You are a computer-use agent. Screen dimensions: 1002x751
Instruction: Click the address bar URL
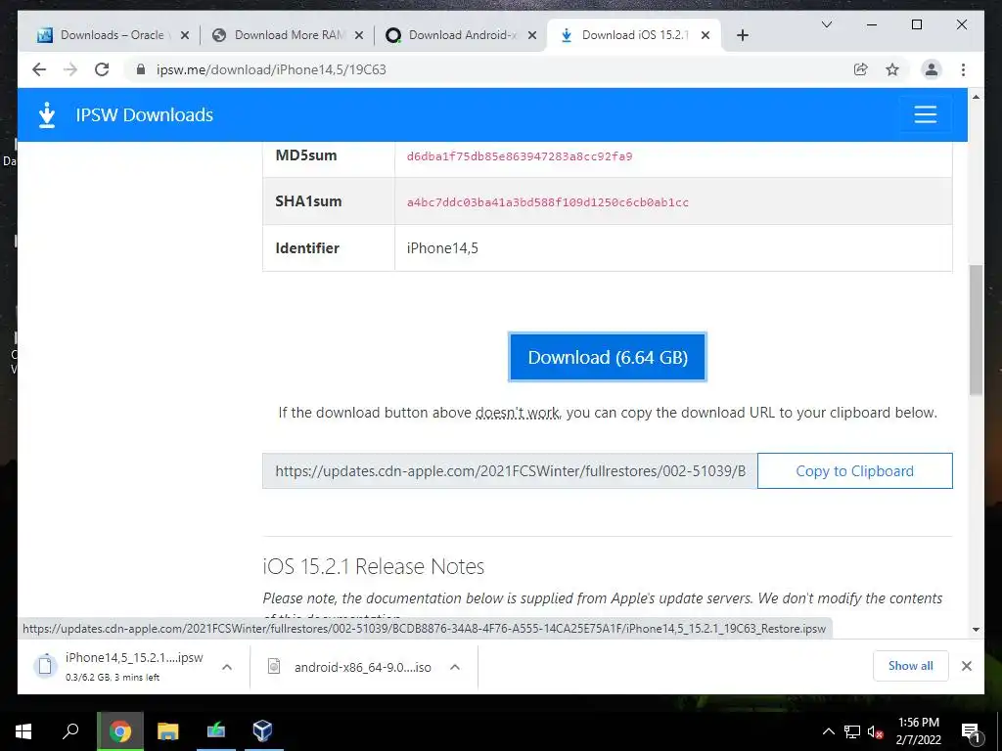pyautogui.click(x=271, y=69)
